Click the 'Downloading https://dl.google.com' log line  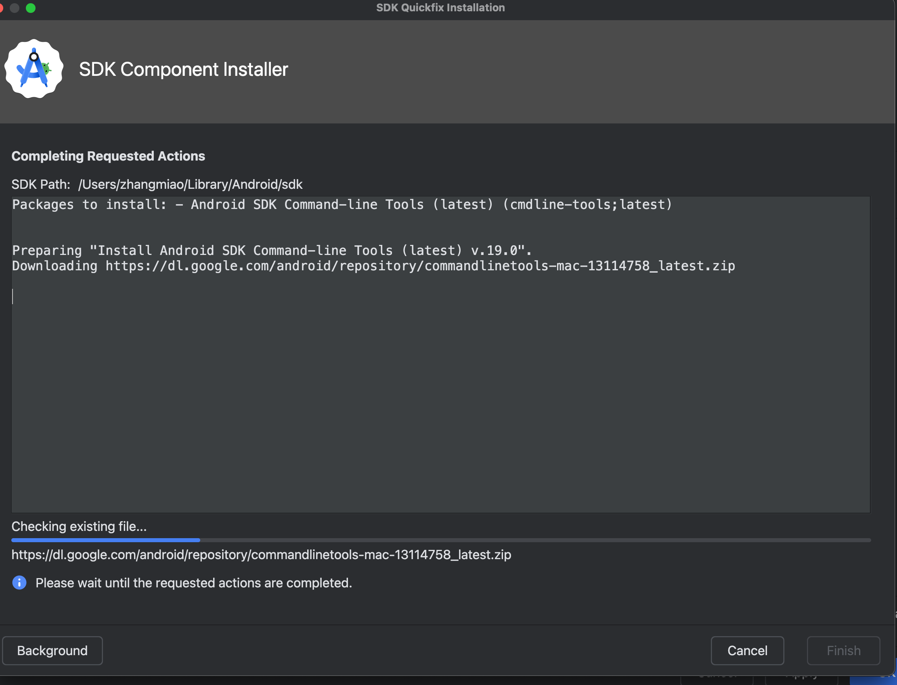pos(374,266)
